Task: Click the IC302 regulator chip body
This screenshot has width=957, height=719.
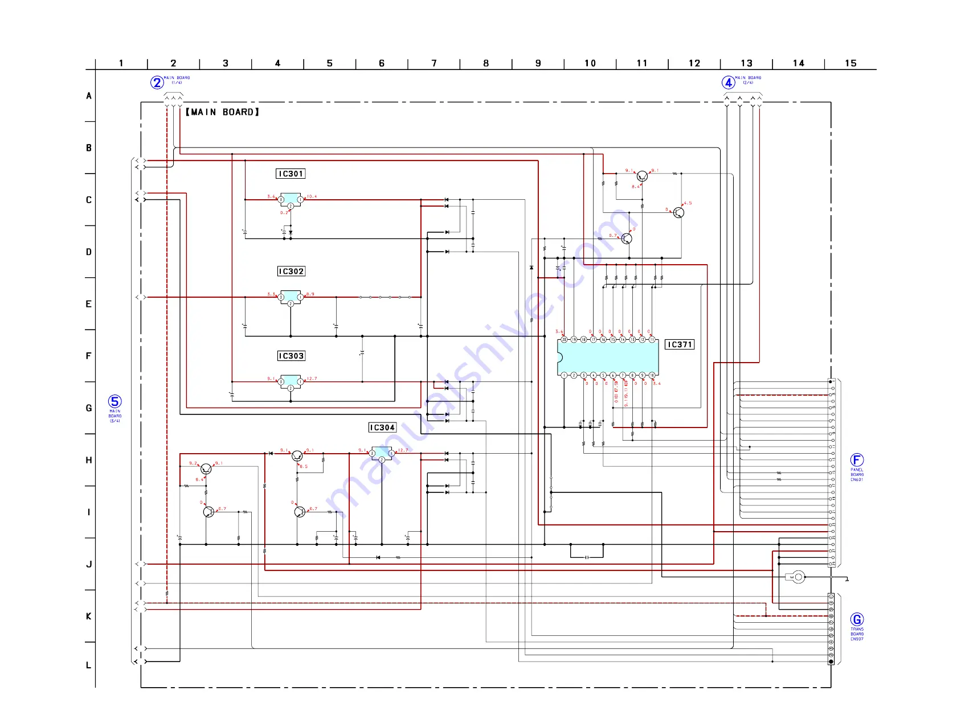Action: 291,297
